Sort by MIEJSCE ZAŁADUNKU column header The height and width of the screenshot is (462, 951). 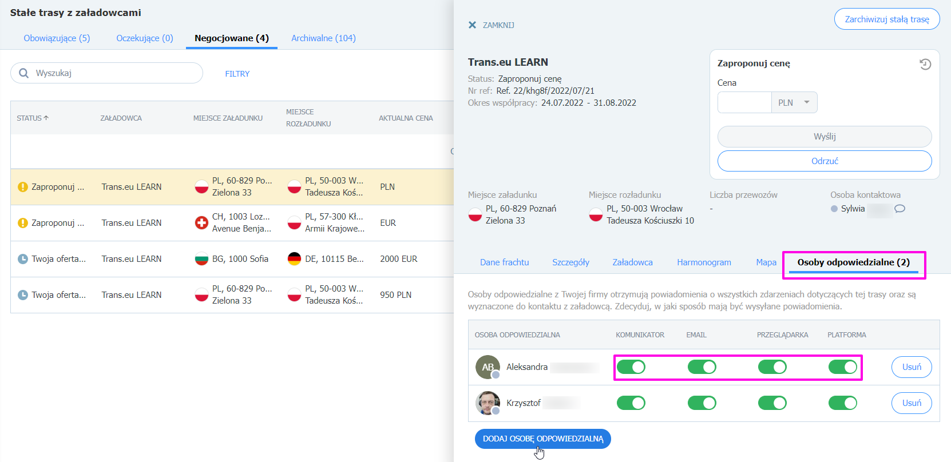[x=228, y=118]
